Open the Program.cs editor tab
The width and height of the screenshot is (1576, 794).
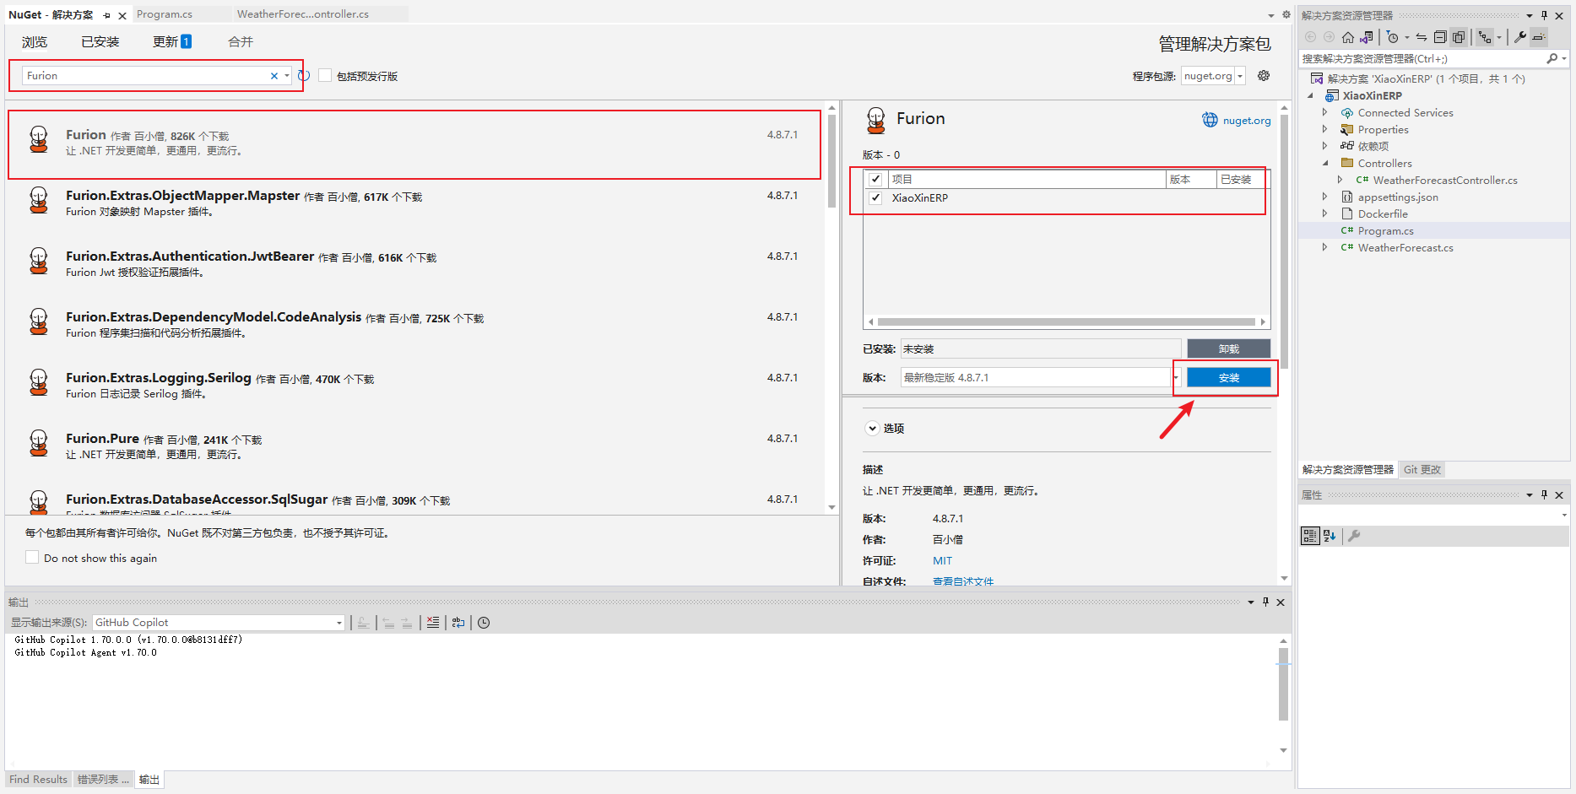[x=165, y=14]
